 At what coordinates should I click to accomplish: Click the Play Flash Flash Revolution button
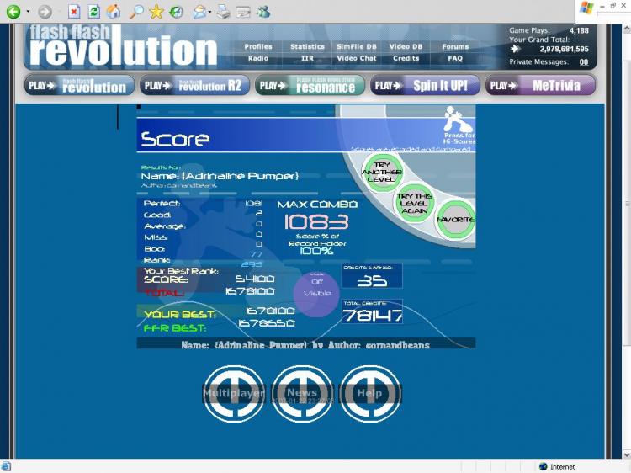(79, 85)
